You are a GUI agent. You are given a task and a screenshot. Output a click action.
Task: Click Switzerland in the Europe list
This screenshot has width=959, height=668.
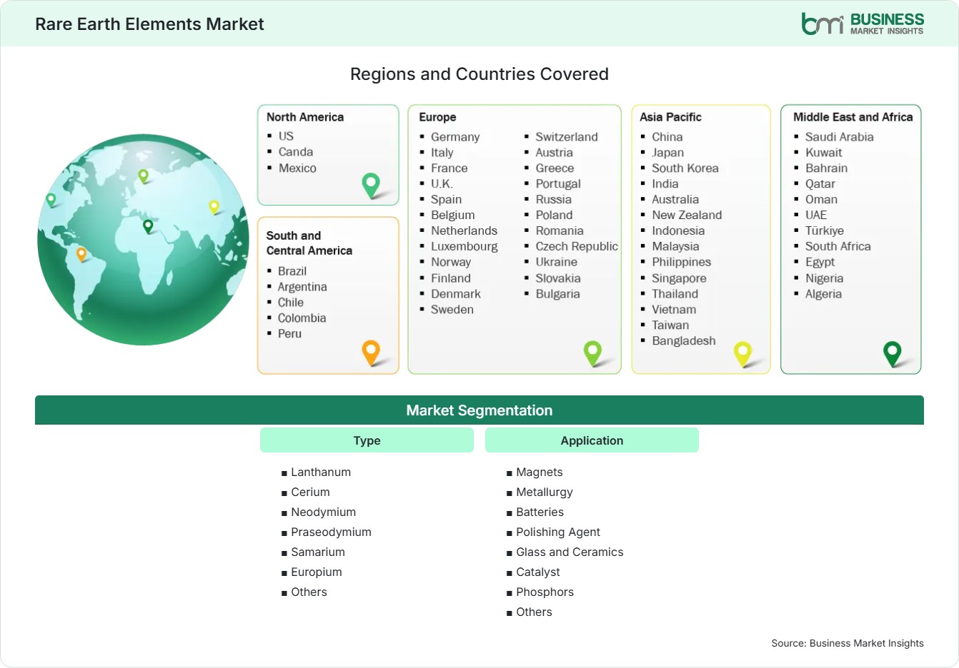[567, 137]
